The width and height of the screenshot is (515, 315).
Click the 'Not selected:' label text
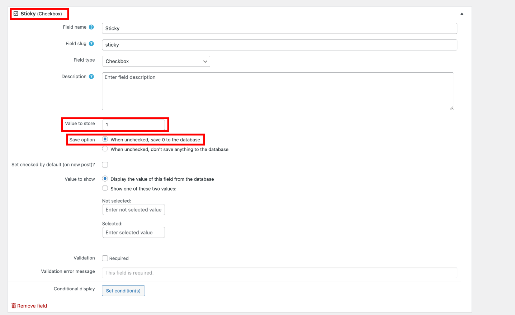(117, 201)
